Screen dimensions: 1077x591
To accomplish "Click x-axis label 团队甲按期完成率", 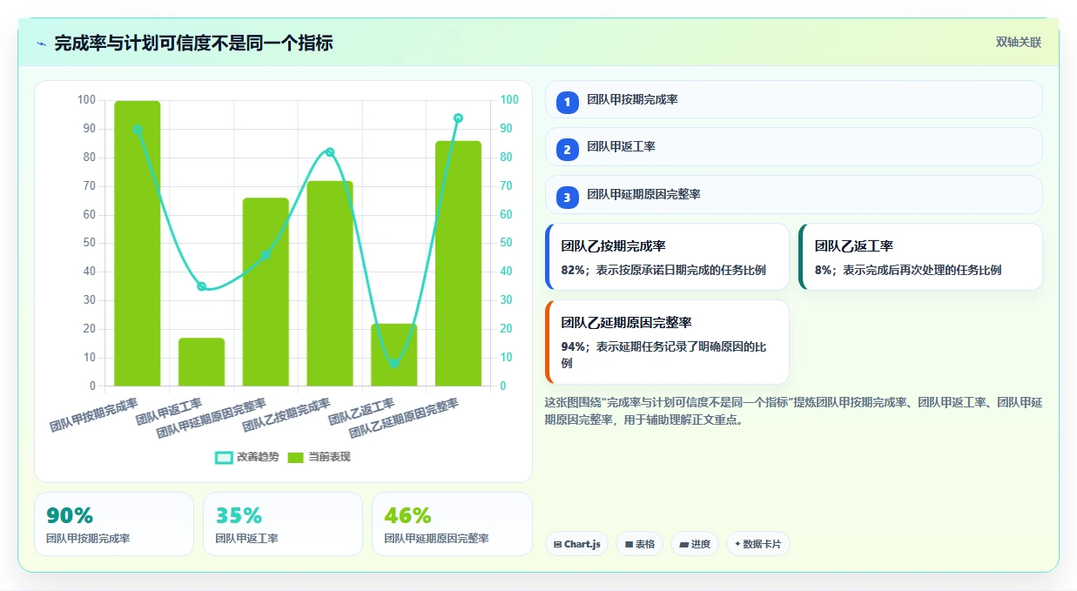I will click(94, 416).
